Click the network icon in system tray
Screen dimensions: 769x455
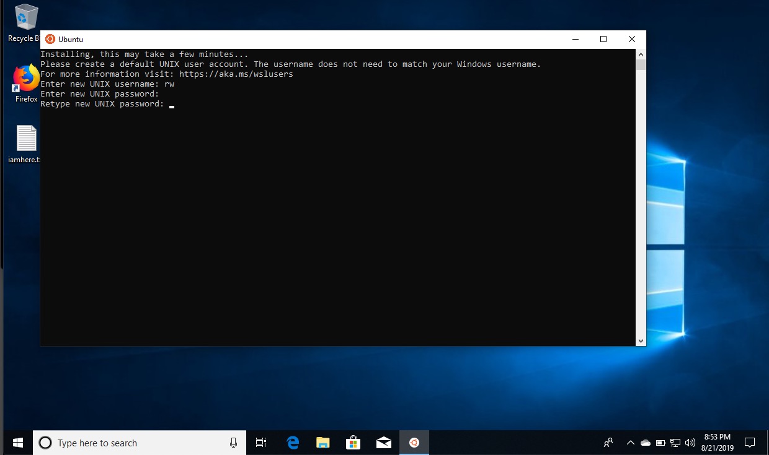coord(675,443)
